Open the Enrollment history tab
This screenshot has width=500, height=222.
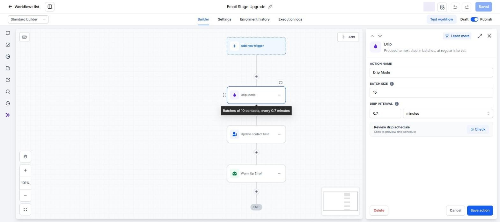(x=255, y=19)
